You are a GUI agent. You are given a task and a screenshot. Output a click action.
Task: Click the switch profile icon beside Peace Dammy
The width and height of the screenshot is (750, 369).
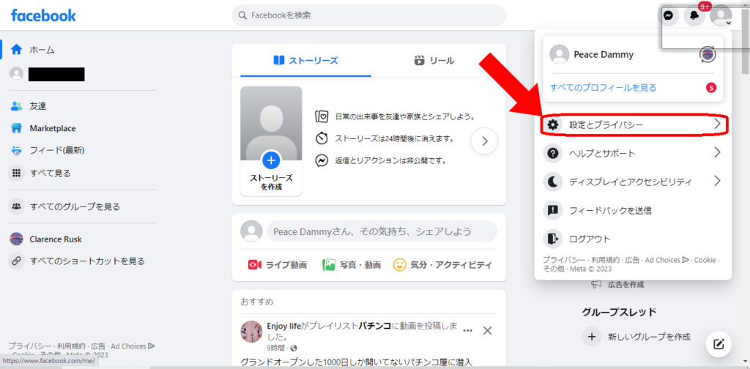coord(708,54)
